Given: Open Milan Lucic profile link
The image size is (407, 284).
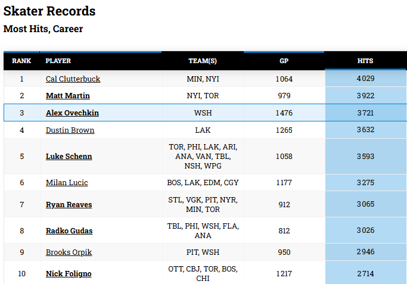Looking at the screenshot, I should 67,183.
